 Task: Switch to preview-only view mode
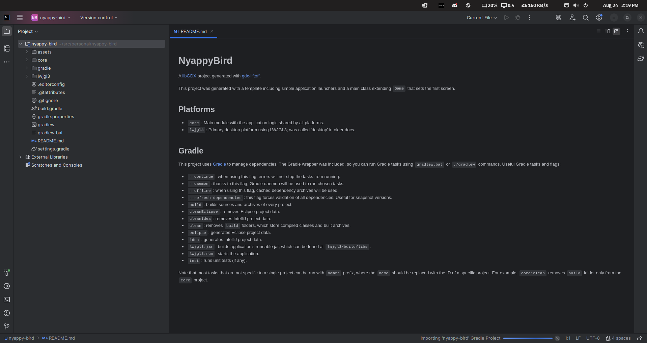[x=616, y=31]
